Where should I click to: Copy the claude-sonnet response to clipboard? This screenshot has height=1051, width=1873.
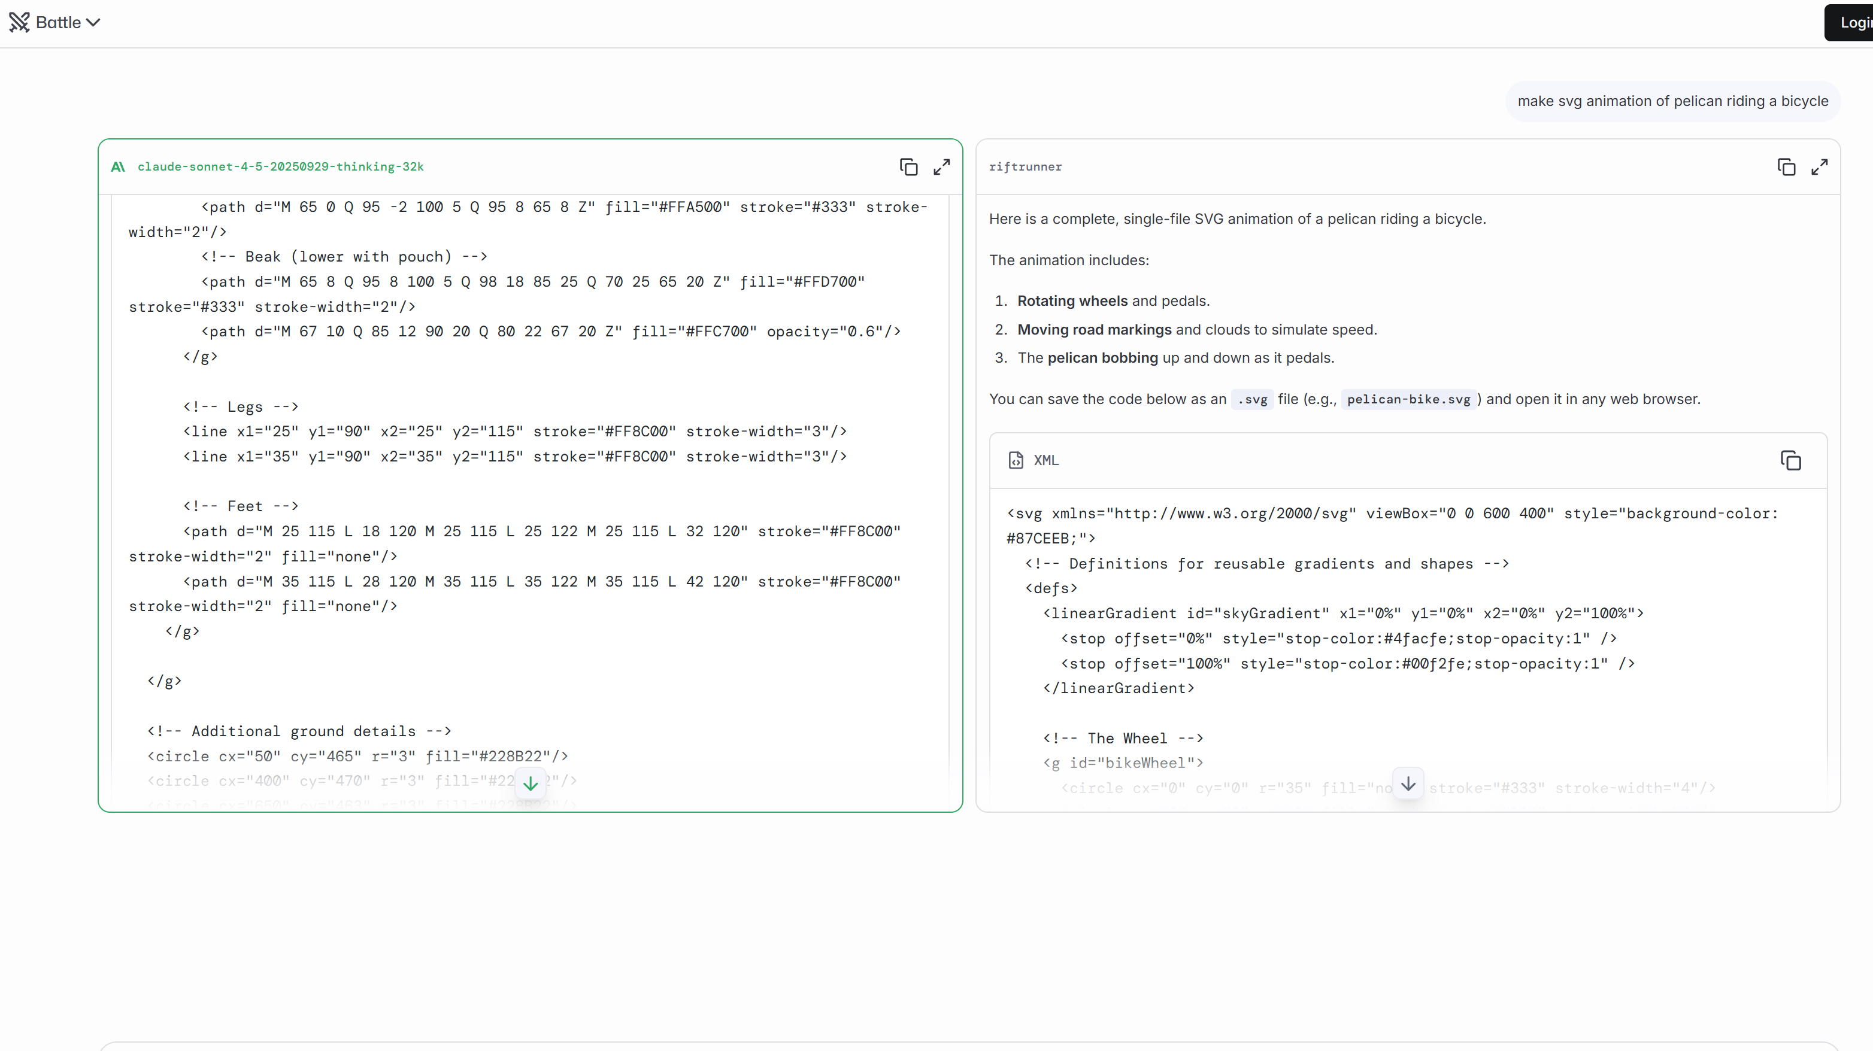coord(908,167)
